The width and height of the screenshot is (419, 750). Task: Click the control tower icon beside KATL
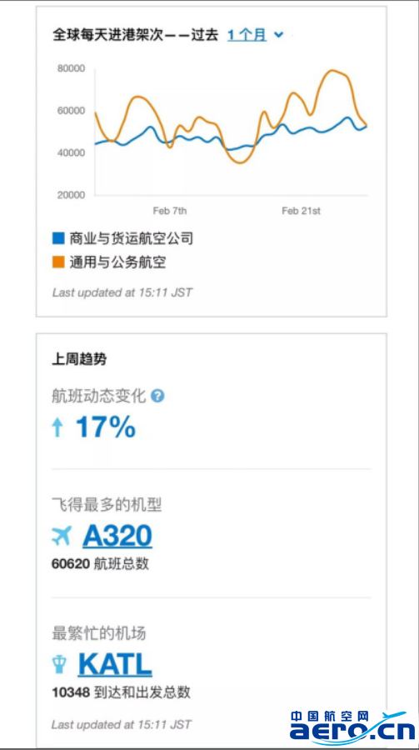(x=59, y=664)
